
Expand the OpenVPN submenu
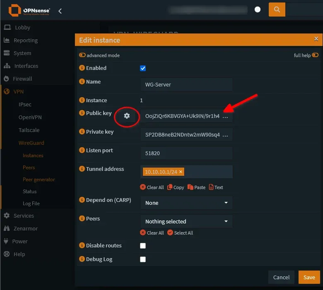click(30, 117)
